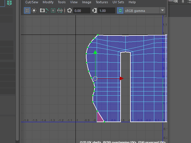Toggle the pixel snap icon

(53, 10)
